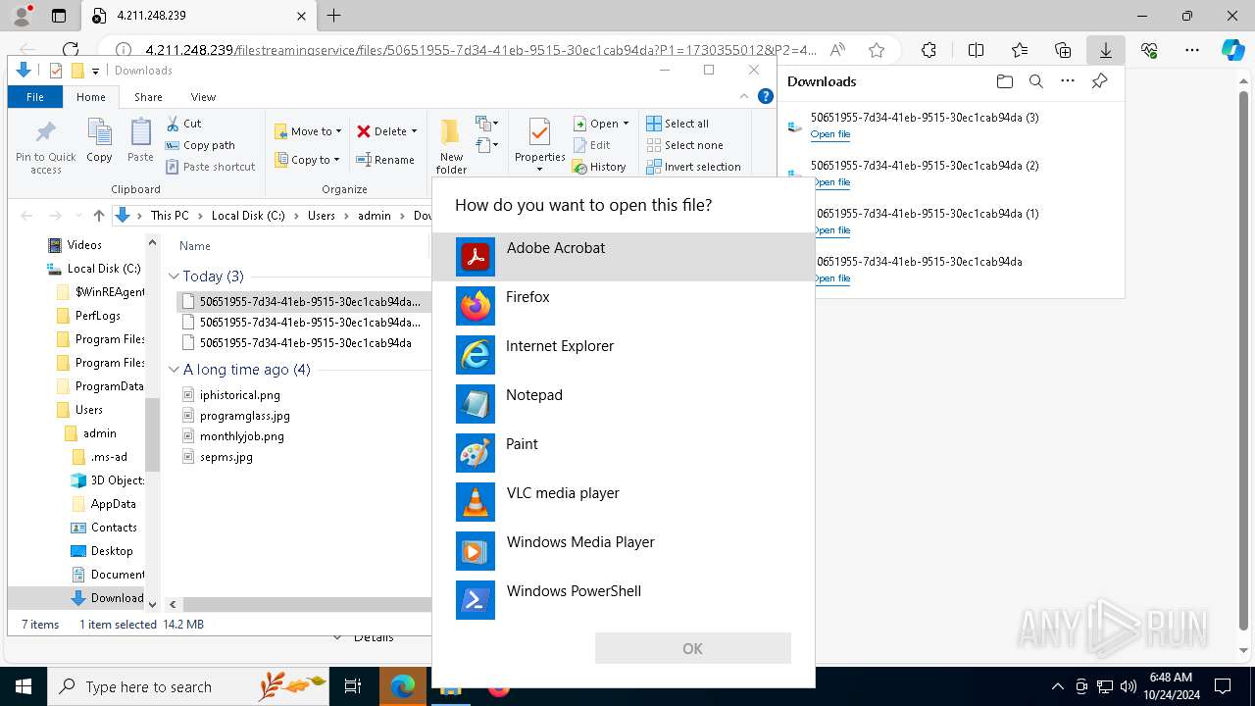
Task: Click Edge Downloads toolbar icon
Action: click(x=1105, y=50)
